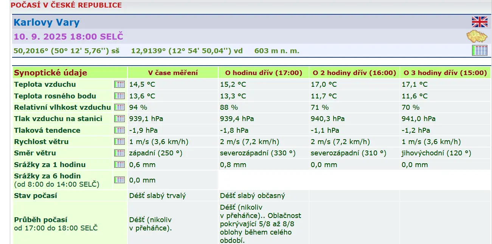This screenshot has width=492, height=244.
Task: Open table icon for Srážky za 6 hodin
Action: [119, 180]
